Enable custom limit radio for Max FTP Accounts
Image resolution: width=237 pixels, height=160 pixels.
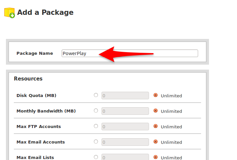click(x=96, y=126)
